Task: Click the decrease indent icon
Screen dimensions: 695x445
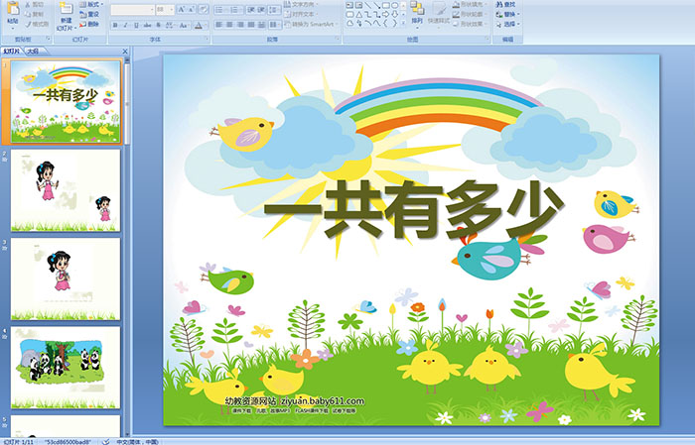Action: pos(251,10)
